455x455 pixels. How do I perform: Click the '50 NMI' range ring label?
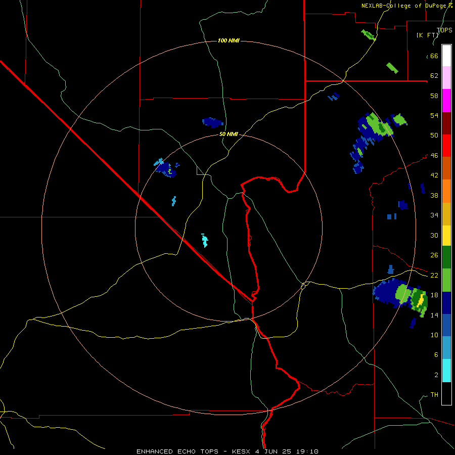click(229, 134)
